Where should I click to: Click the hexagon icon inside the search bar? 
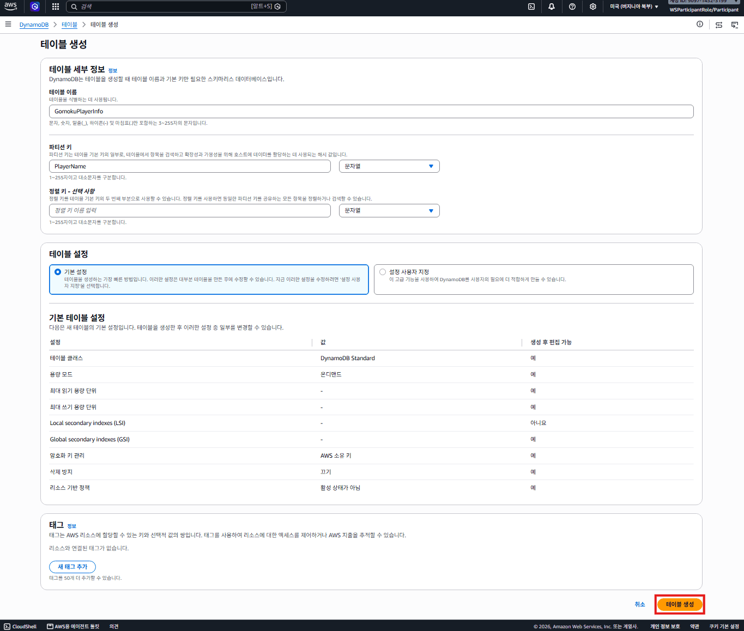click(x=277, y=7)
